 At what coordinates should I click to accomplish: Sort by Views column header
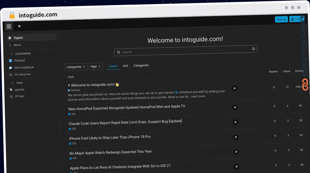286,71
